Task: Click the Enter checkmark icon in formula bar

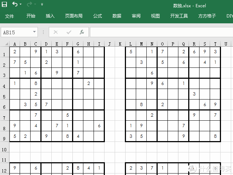Action: [x=69, y=32]
